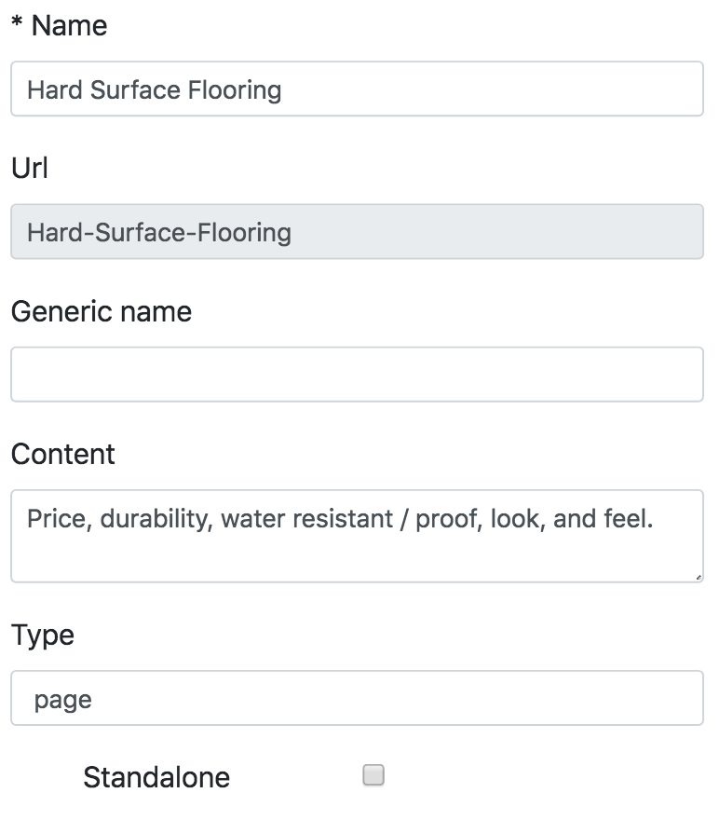The image size is (719, 820).
Task: Open the Type dropdown showing 'page'
Action: click(359, 699)
